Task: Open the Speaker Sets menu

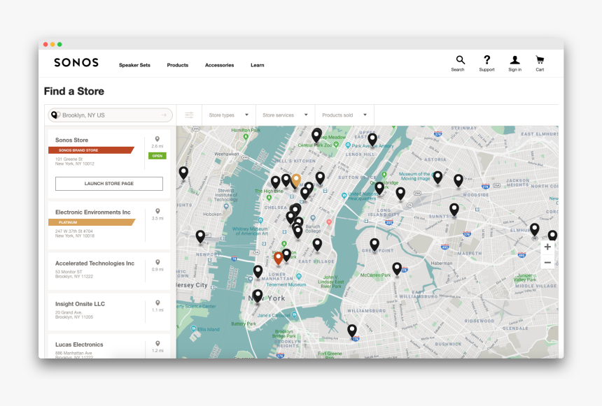Action: click(x=134, y=65)
